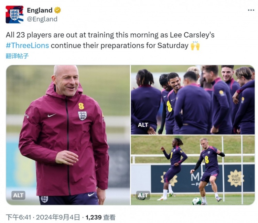The image size is (258, 223).
Task: Show ALT text on group huddle photo
Action: (x=143, y=125)
